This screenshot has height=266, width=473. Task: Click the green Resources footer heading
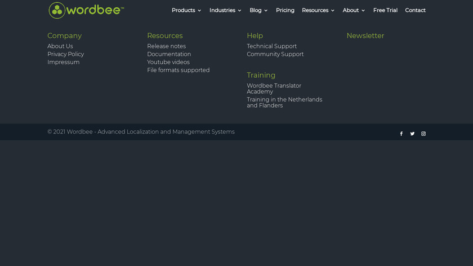(165, 36)
